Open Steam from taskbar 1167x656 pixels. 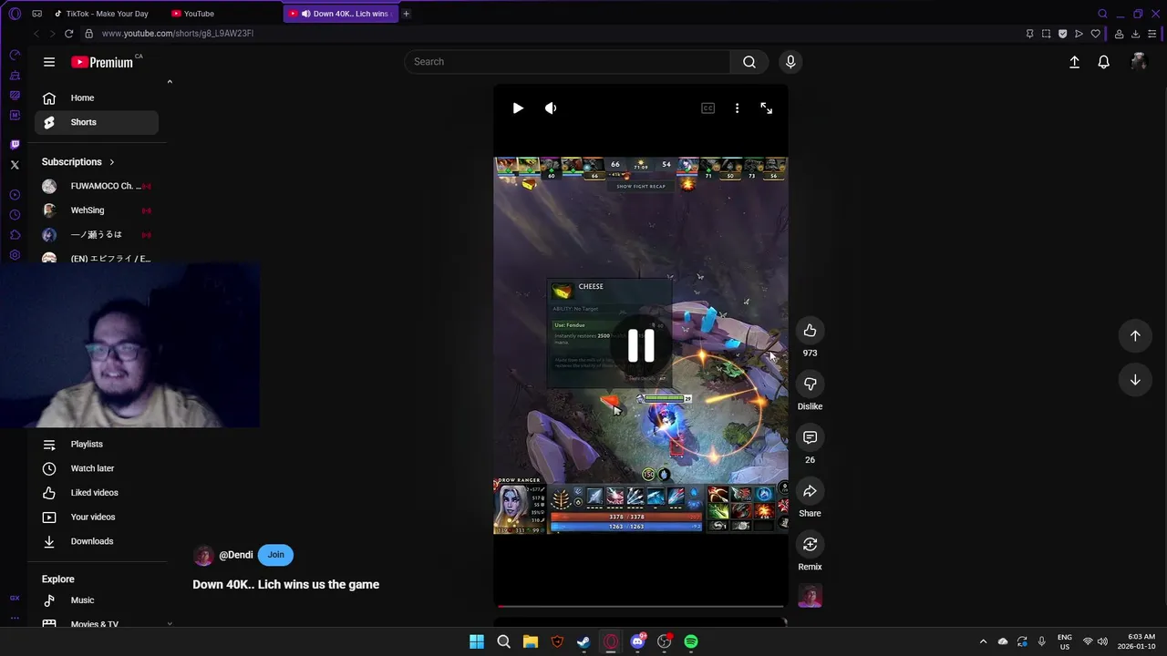[583, 641]
